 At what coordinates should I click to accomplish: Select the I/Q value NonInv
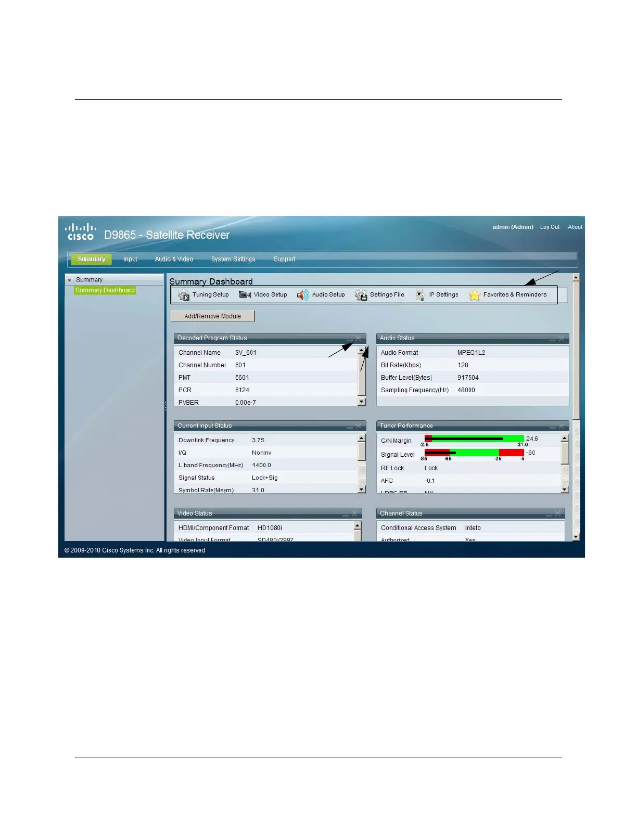261,453
